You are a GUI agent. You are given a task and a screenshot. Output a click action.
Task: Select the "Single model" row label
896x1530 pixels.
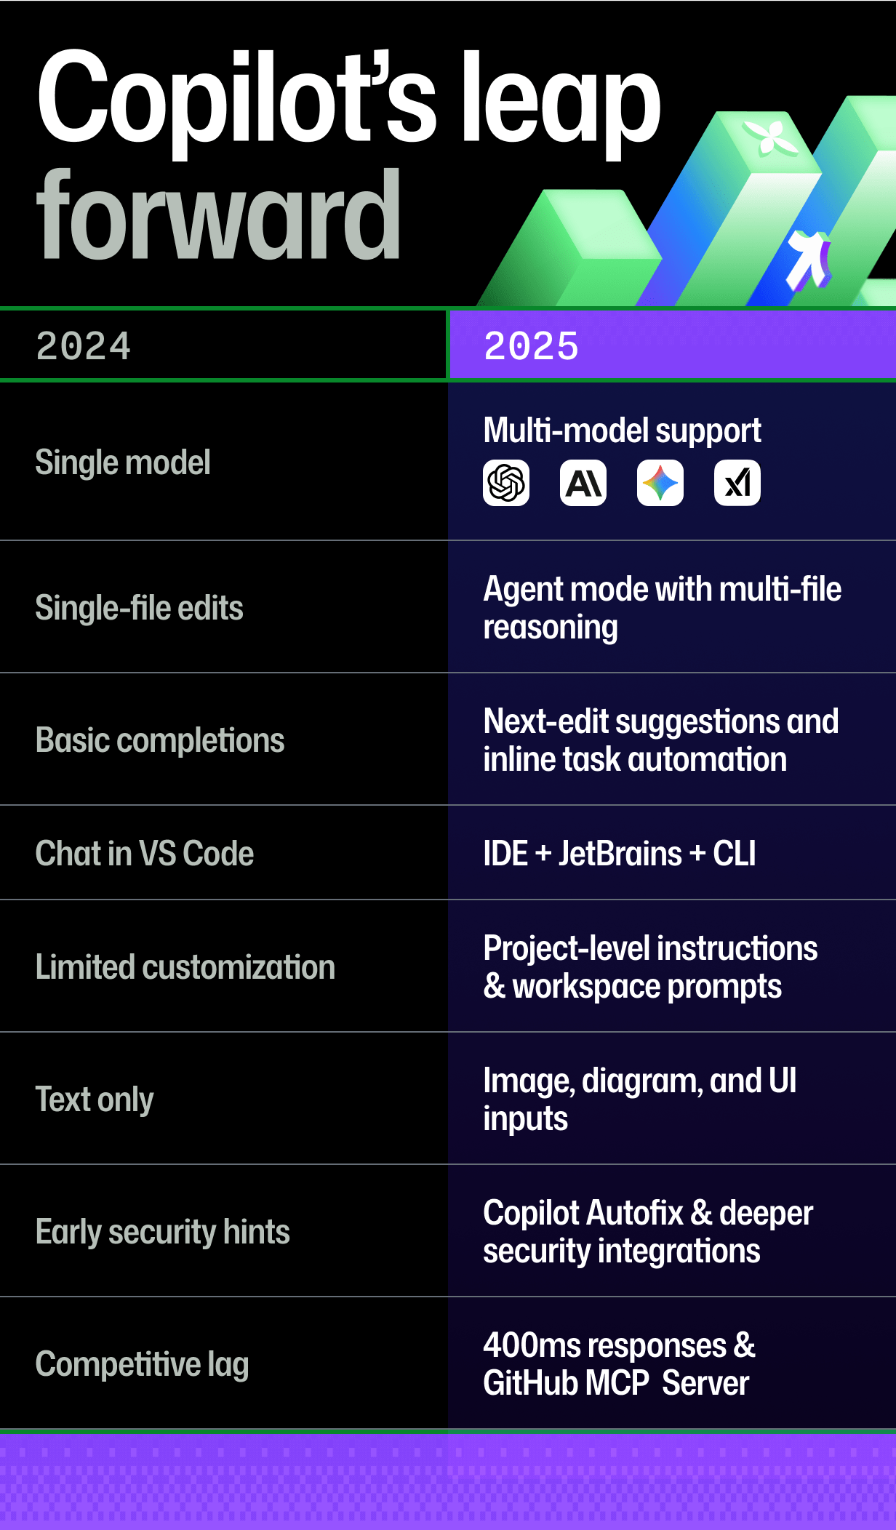[123, 462]
